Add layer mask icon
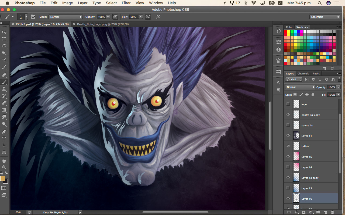The height and width of the screenshot is (215, 345). (303, 212)
